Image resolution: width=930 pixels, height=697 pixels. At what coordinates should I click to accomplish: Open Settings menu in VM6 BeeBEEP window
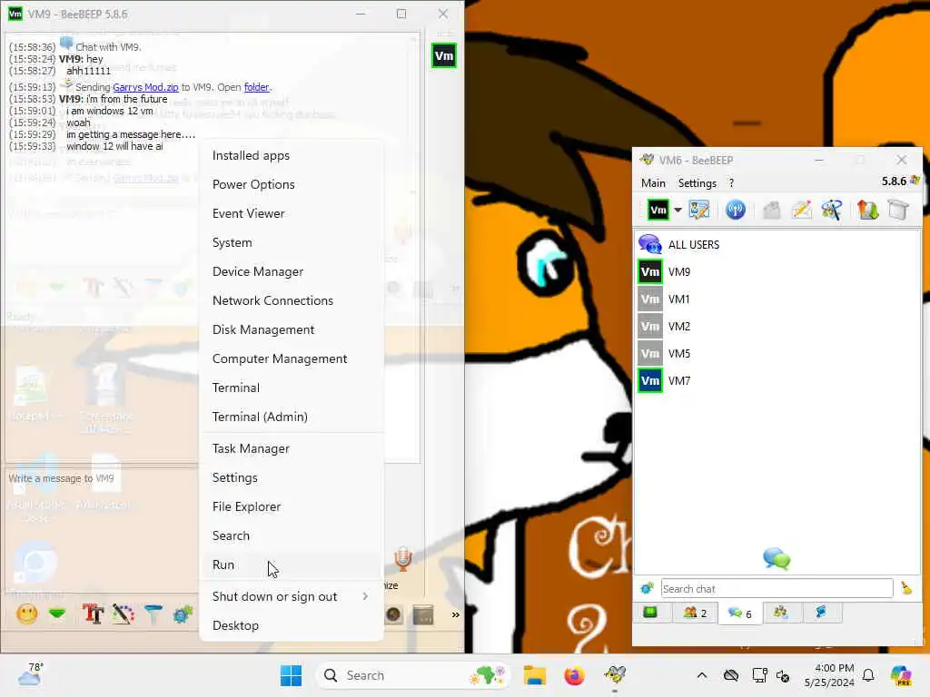[x=697, y=183]
